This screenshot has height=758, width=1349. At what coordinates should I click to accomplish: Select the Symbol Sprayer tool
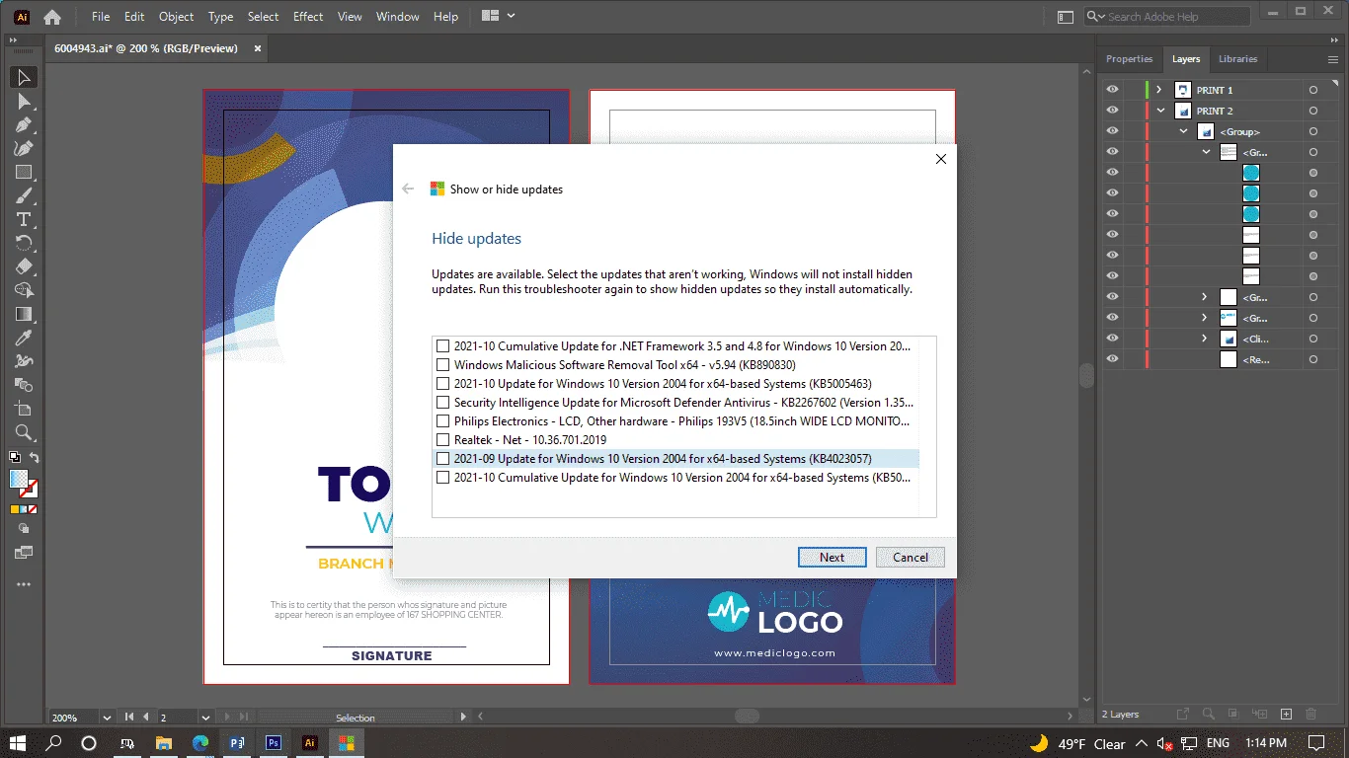(25, 361)
